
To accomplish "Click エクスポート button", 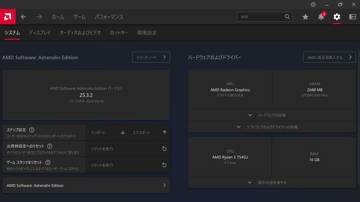I will (x=149, y=132).
